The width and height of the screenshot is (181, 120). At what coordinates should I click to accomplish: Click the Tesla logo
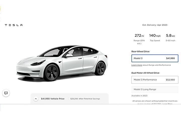(14, 25)
